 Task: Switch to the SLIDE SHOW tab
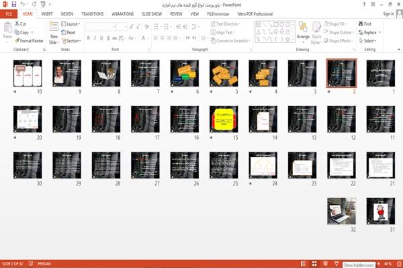point(152,14)
